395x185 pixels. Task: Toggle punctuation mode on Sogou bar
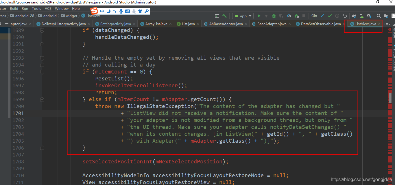click(115, 12)
